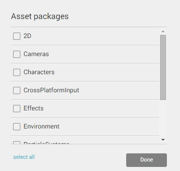Mark the Environment checkbox
Screen dimensions: 180x171
pos(17,127)
